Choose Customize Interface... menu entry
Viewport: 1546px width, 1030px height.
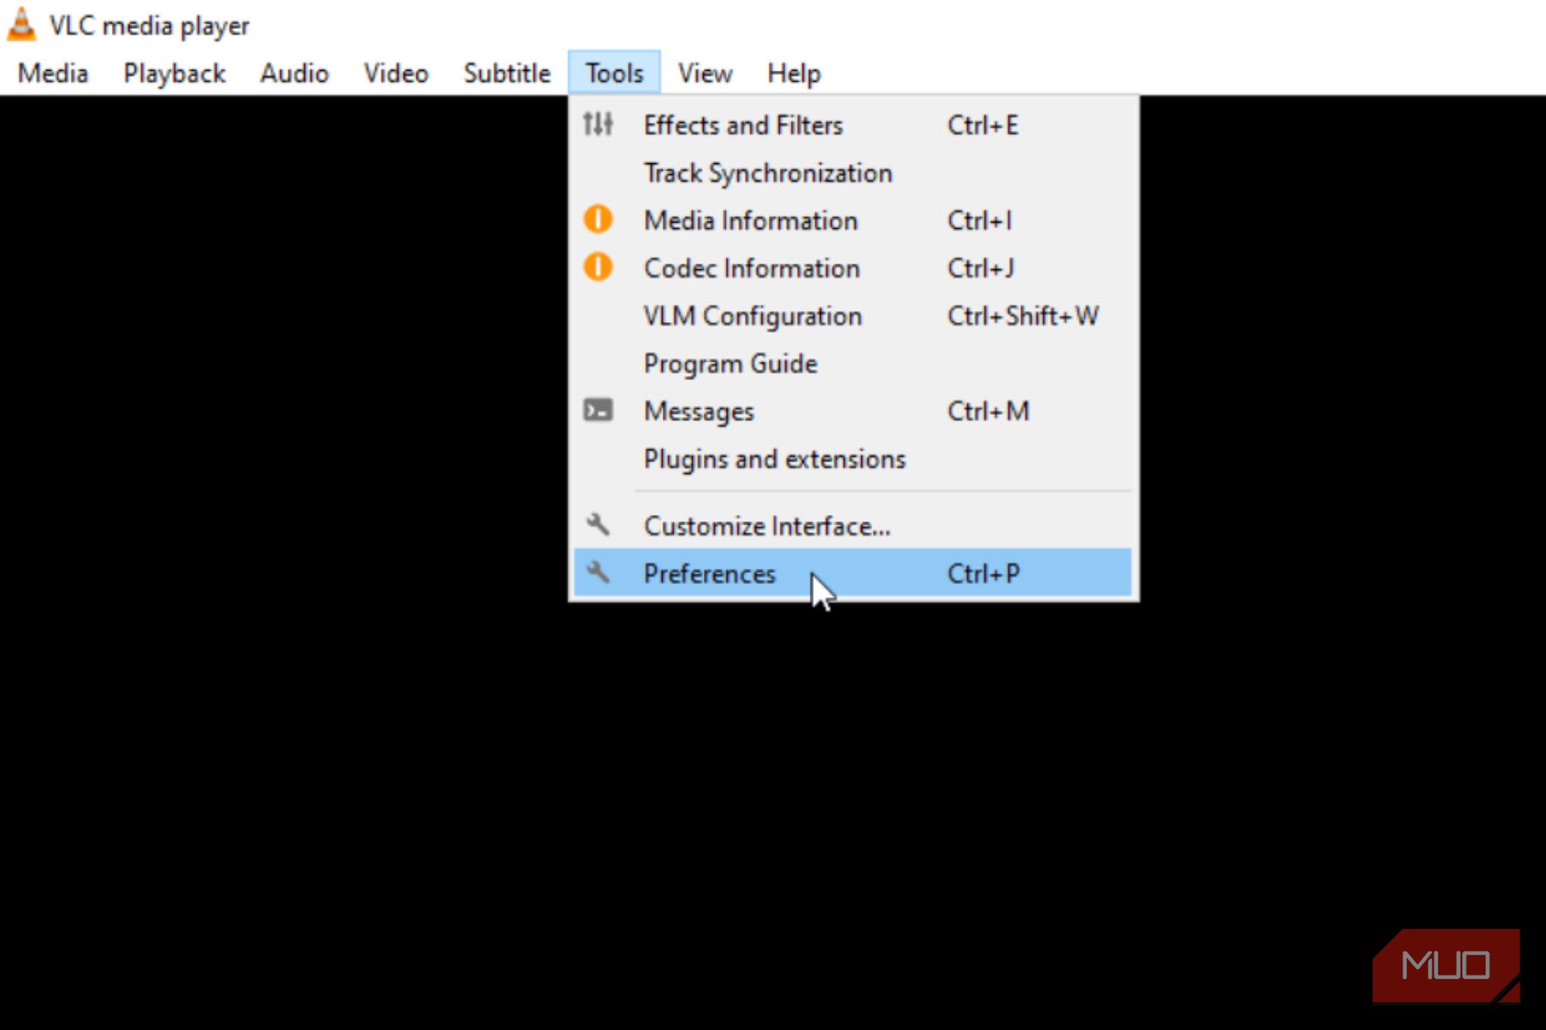(x=853, y=525)
